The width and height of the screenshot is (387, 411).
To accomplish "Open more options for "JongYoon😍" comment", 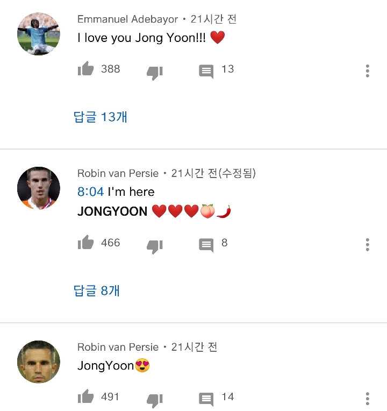I will (x=368, y=399).
